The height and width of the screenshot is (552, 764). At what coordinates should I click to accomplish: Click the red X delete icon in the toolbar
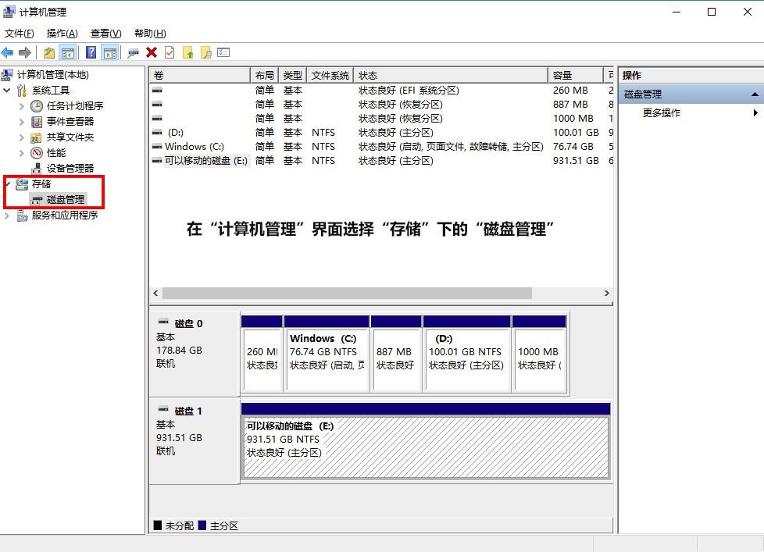(x=151, y=52)
